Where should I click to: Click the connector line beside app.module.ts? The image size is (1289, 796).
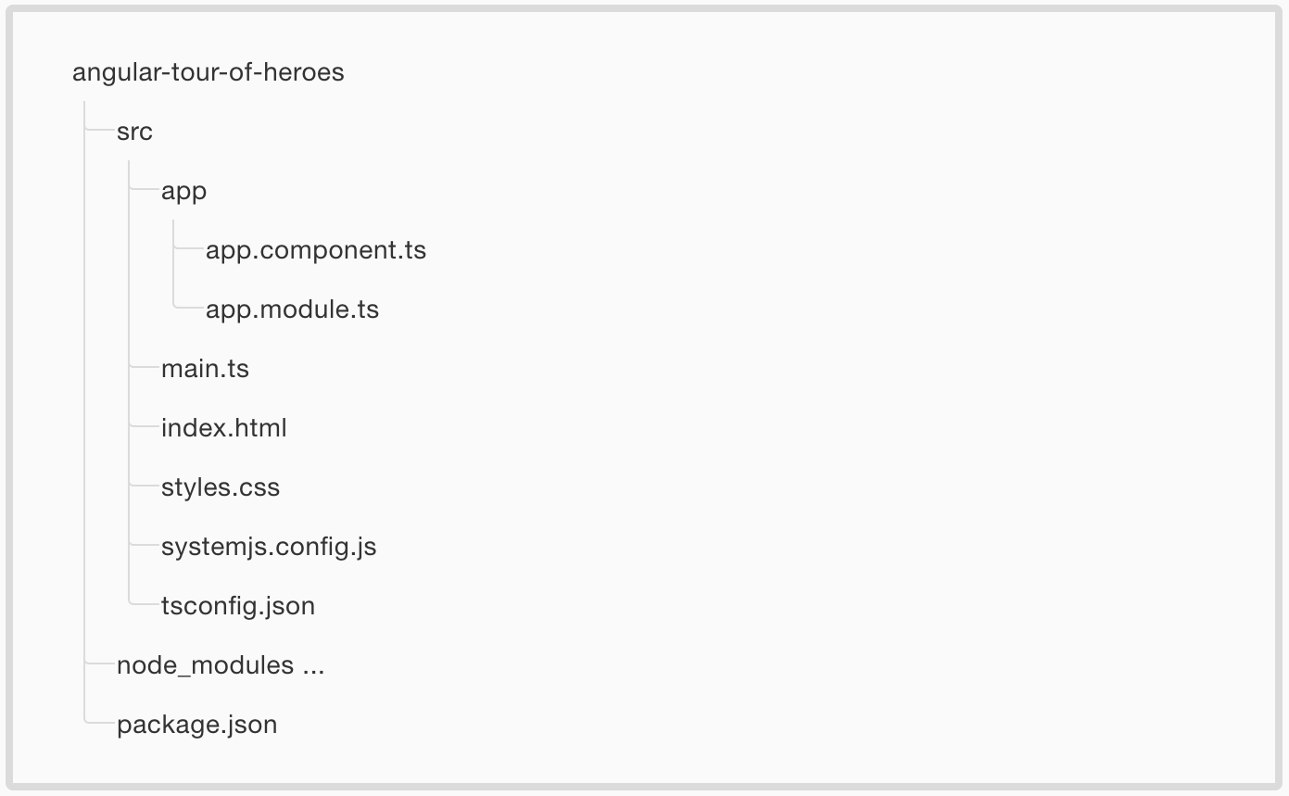click(188, 308)
